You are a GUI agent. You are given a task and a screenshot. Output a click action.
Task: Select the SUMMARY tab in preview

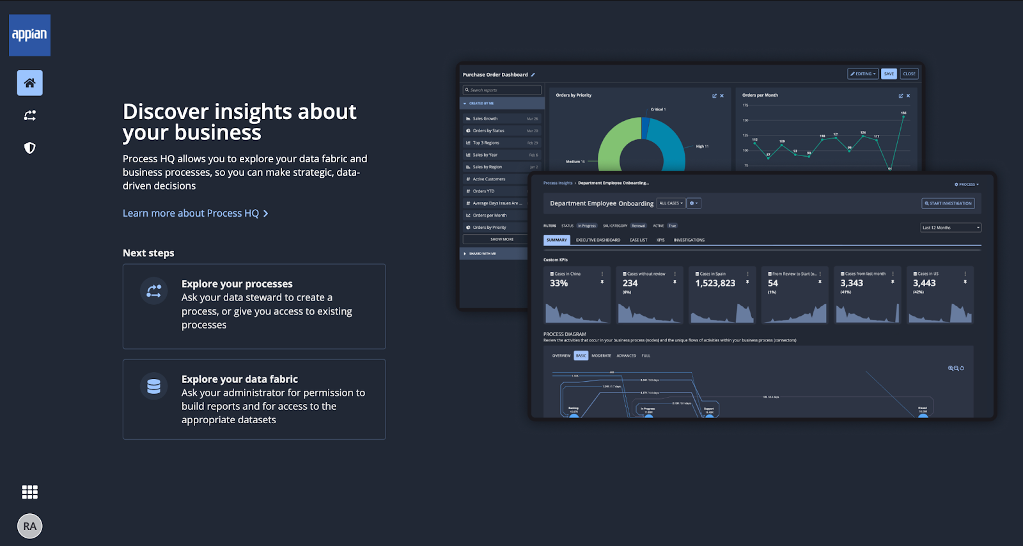click(556, 240)
